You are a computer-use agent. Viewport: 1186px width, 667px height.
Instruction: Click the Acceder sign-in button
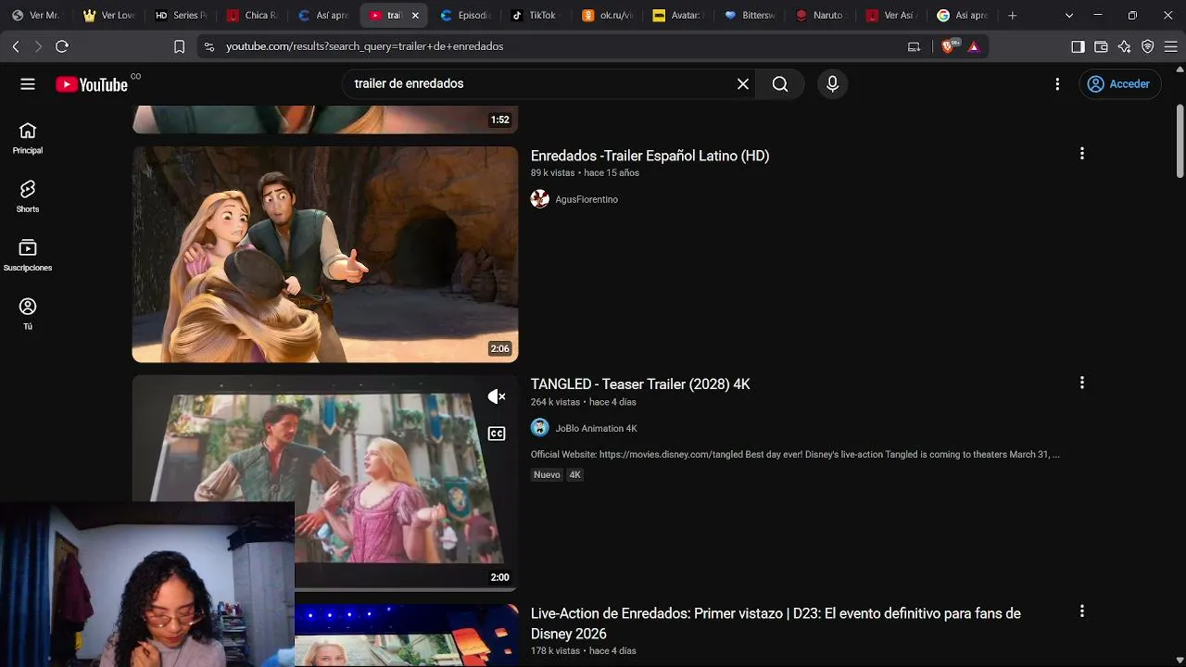coord(1118,84)
